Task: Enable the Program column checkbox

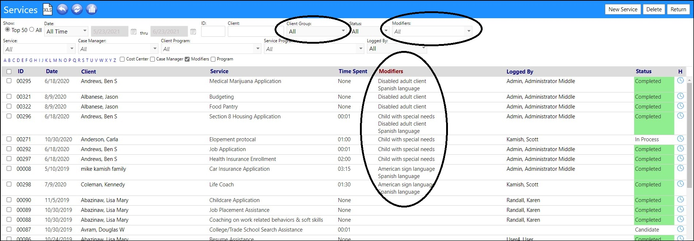Action: coord(213,59)
